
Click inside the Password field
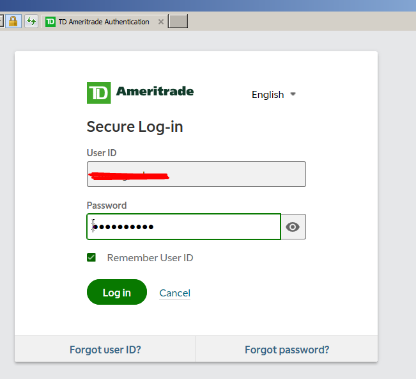183,227
